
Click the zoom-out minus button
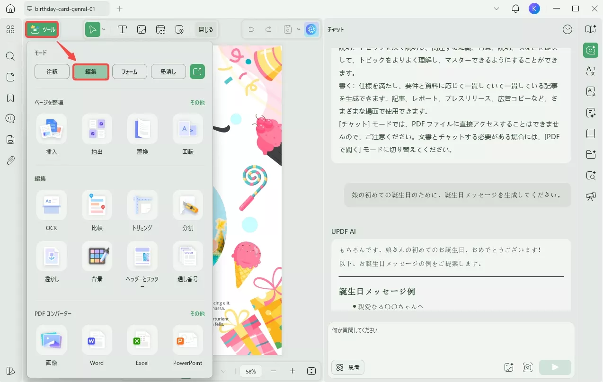point(273,371)
